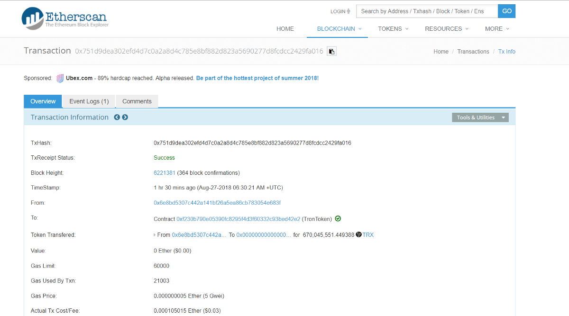Click the Transactions breadcrumb link
Screen dimensions: 569x316
point(473,52)
